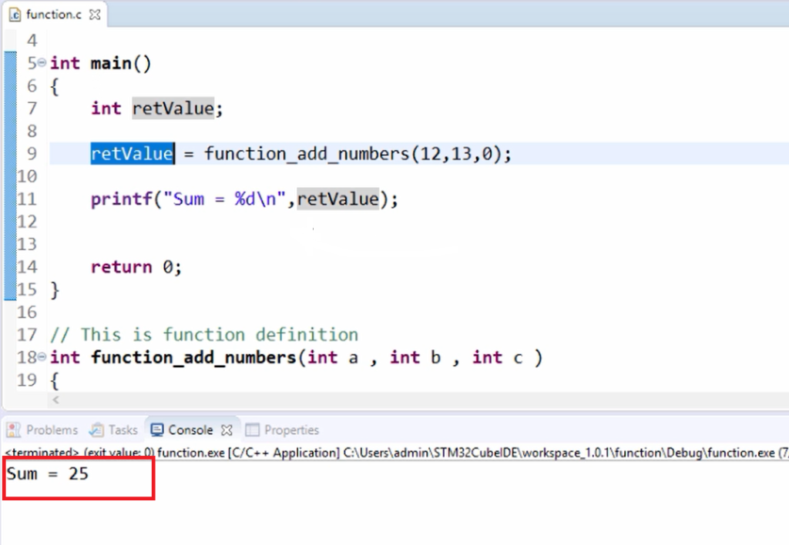
Task: Click 'int main()' on line 5
Action: click(x=101, y=63)
